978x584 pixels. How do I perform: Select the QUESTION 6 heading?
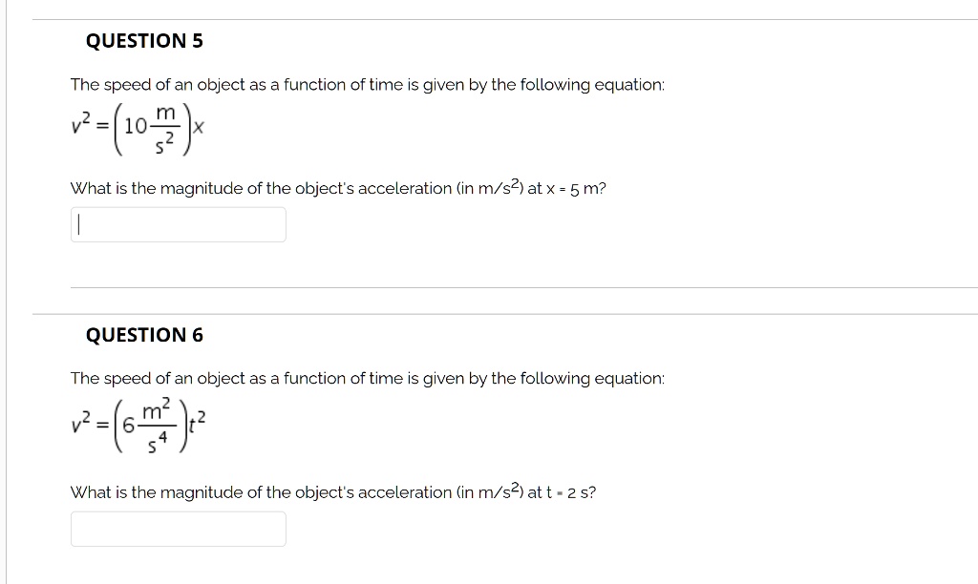click(143, 334)
